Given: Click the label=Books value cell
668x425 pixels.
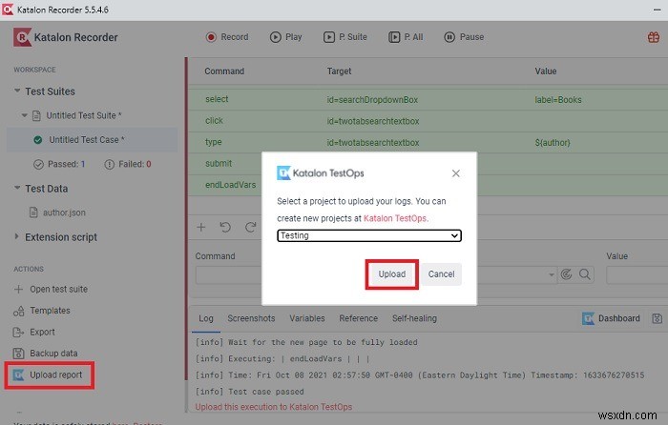Looking at the screenshot, I should [558, 99].
